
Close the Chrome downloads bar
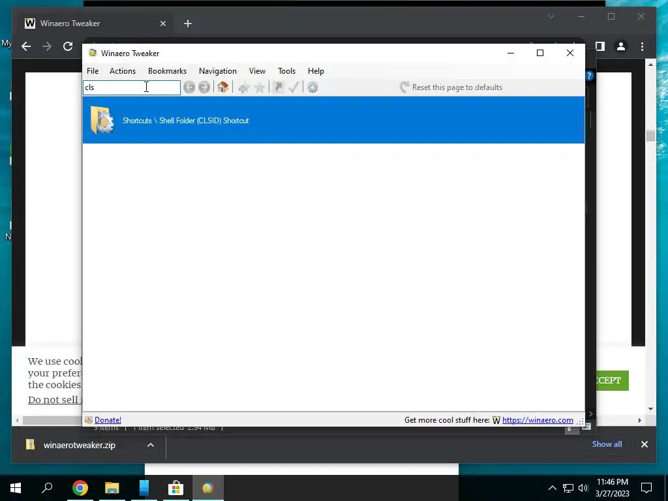coord(645,444)
